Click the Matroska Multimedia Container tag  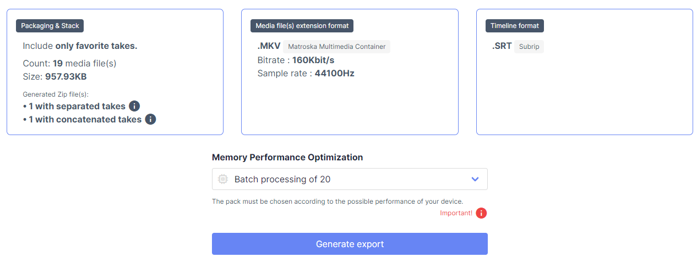click(337, 47)
